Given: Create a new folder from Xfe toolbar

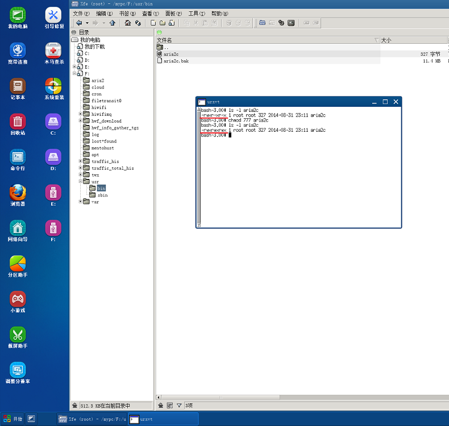Looking at the screenshot, I should [163, 23].
